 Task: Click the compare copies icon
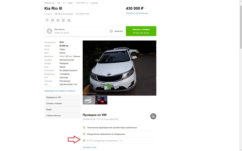53,20
